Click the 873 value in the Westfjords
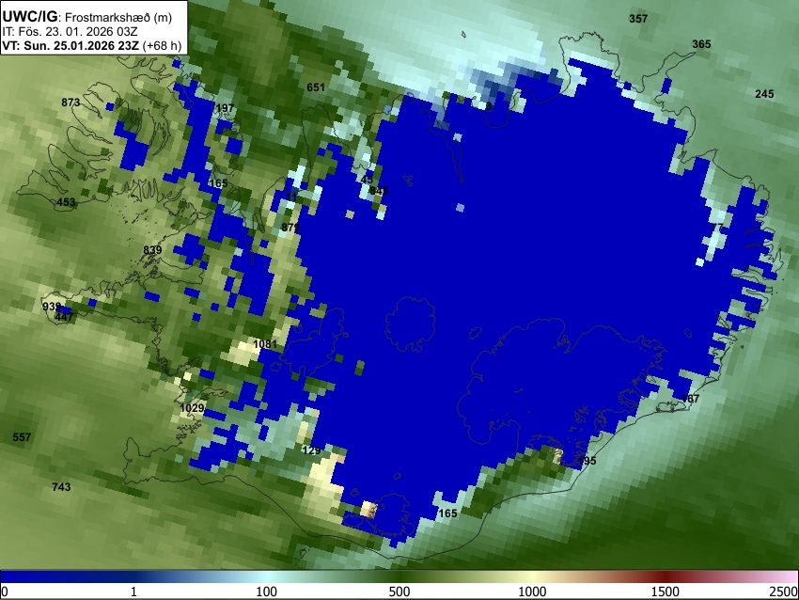The image size is (799, 600). 70,103
